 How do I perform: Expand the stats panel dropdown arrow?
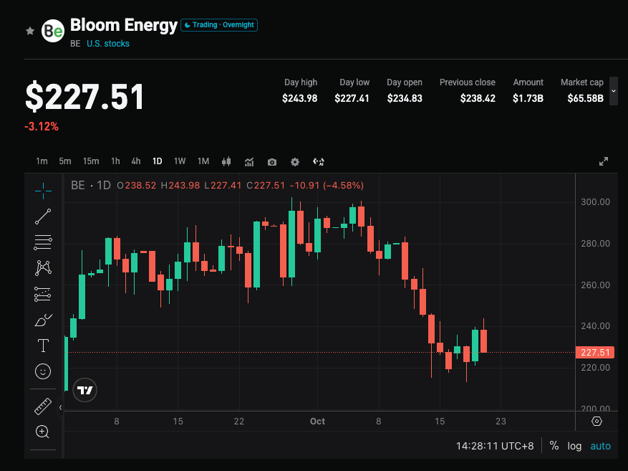(614, 91)
